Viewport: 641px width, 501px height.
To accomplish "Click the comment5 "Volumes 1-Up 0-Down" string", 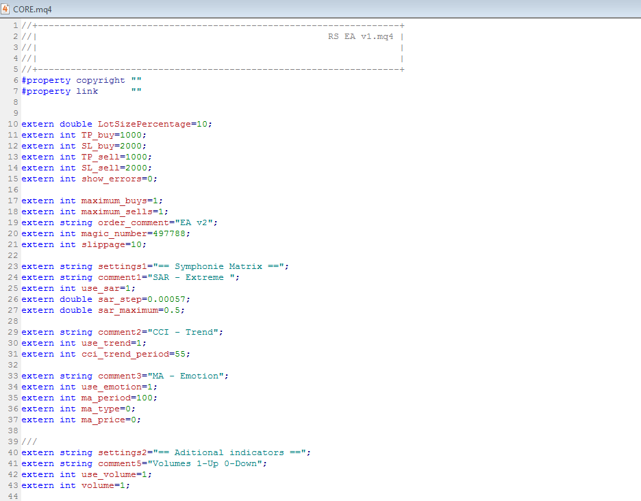I will 204,464.
